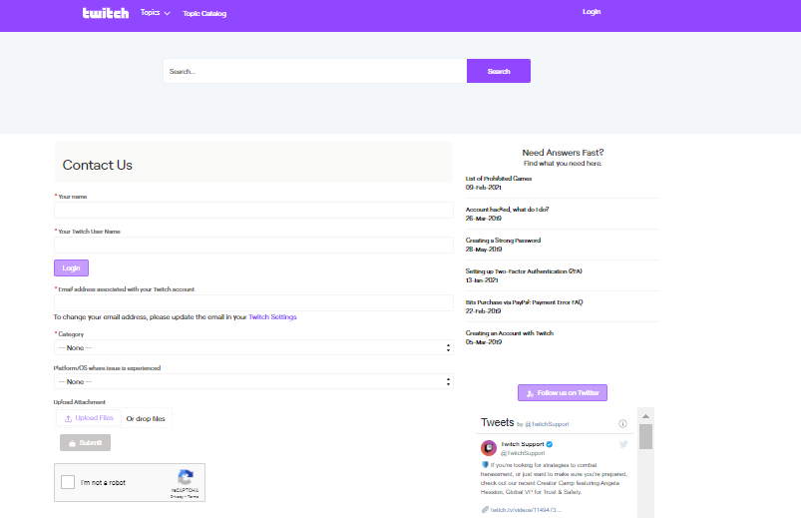Open the Topic Catalog page
Image resolution: width=801 pixels, height=518 pixels.
pos(204,13)
